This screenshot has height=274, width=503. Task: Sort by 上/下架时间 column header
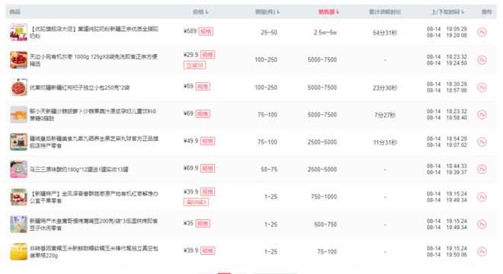click(447, 12)
